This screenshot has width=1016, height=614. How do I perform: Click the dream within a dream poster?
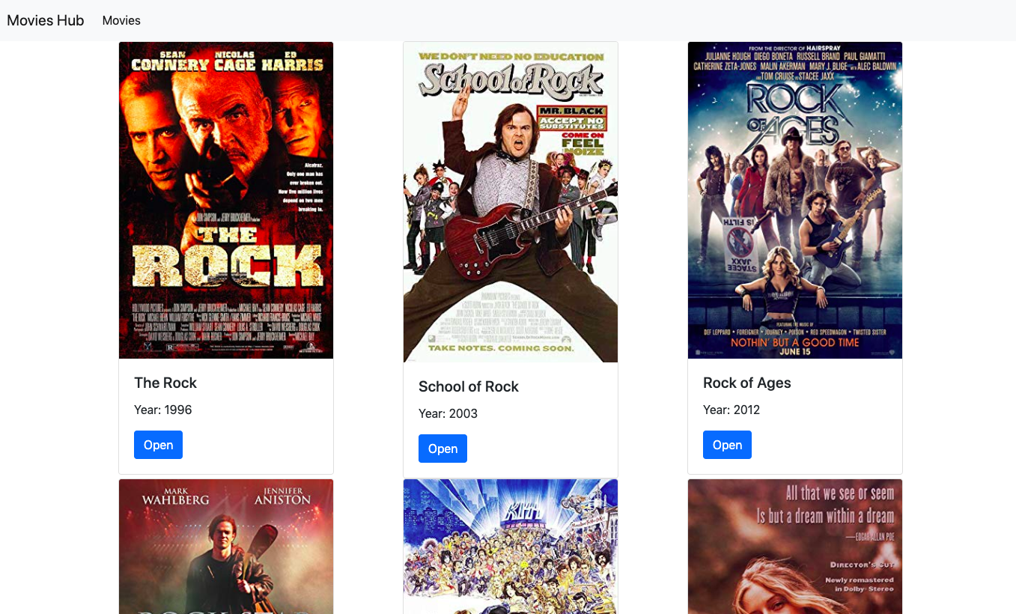coord(795,547)
